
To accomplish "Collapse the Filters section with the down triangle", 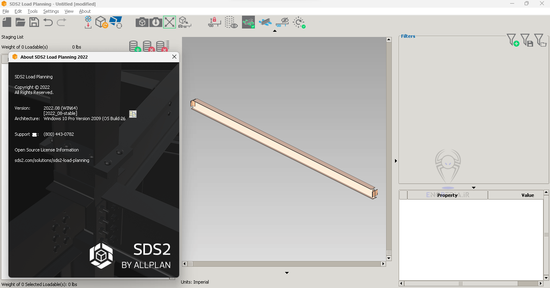I will click(473, 188).
